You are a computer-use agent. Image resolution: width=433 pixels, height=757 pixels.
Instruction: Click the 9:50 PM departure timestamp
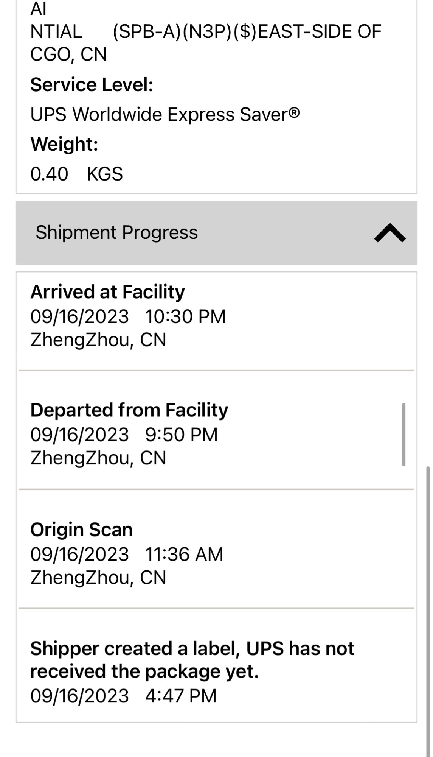pyautogui.click(x=181, y=435)
